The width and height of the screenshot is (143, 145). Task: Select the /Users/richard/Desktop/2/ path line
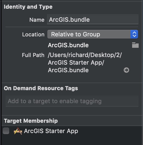(x=85, y=55)
